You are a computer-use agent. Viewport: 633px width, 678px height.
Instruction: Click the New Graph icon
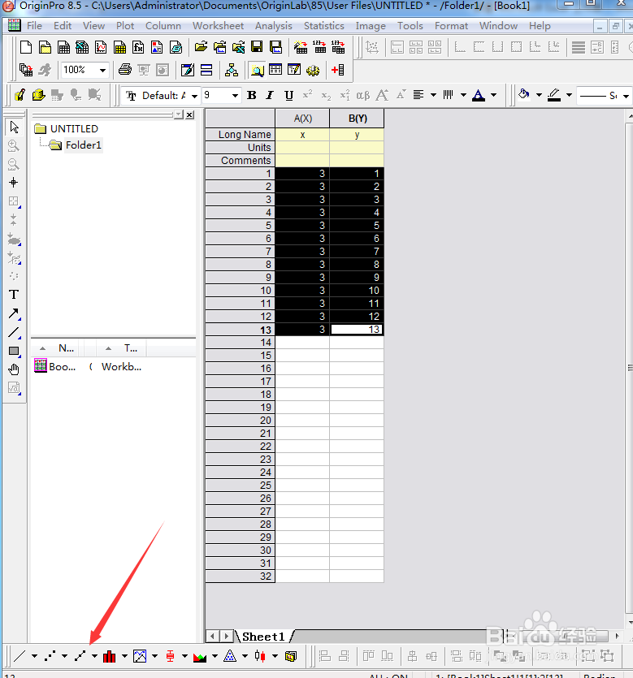click(x=101, y=47)
